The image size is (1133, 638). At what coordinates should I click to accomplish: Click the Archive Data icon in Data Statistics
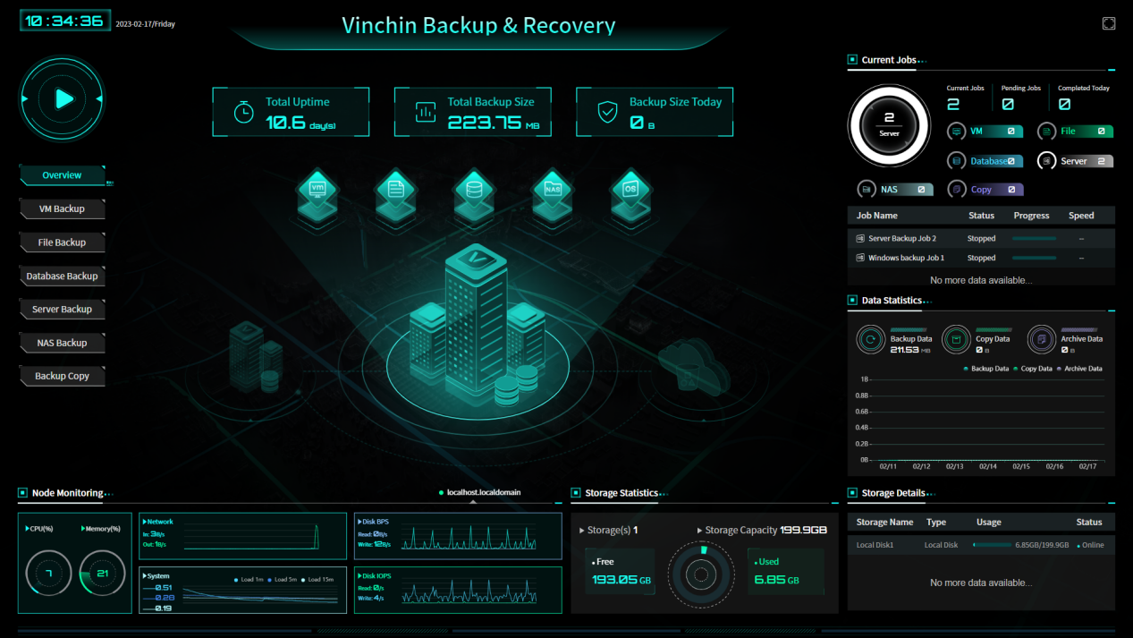coord(1041,339)
